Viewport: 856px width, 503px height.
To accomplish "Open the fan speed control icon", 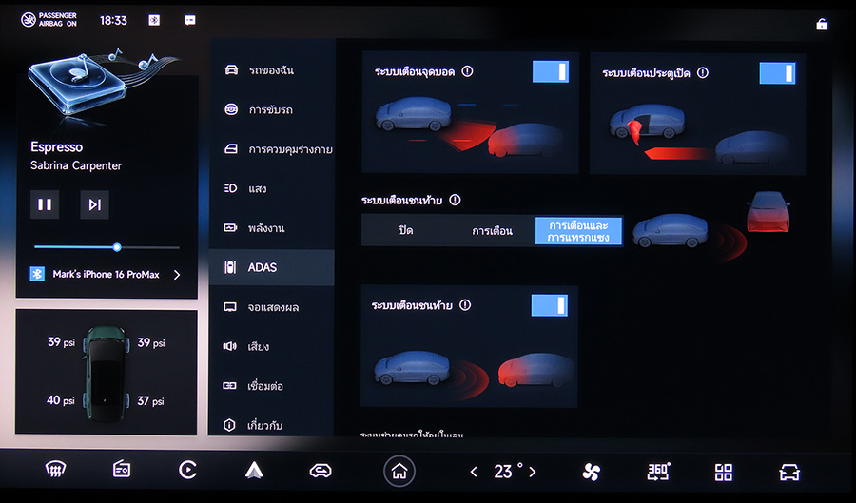I will (x=592, y=471).
